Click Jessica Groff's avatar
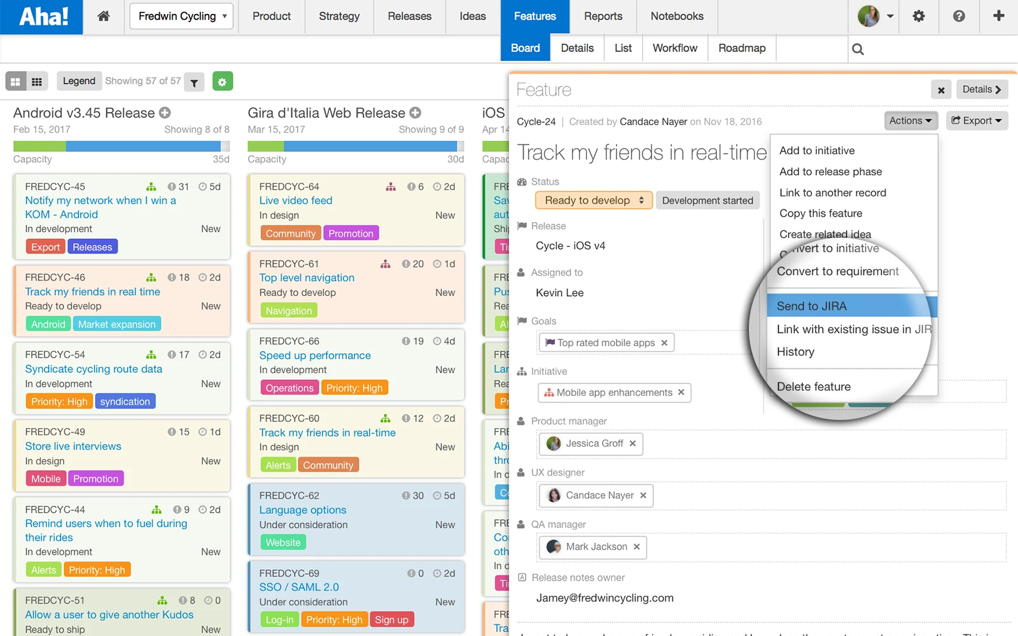The width and height of the screenshot is (1018, 636). tap(554, 443)
